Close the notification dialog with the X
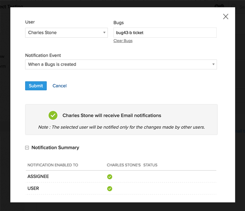The height and width of the screenshot is (211, 245). click(226, 17)
